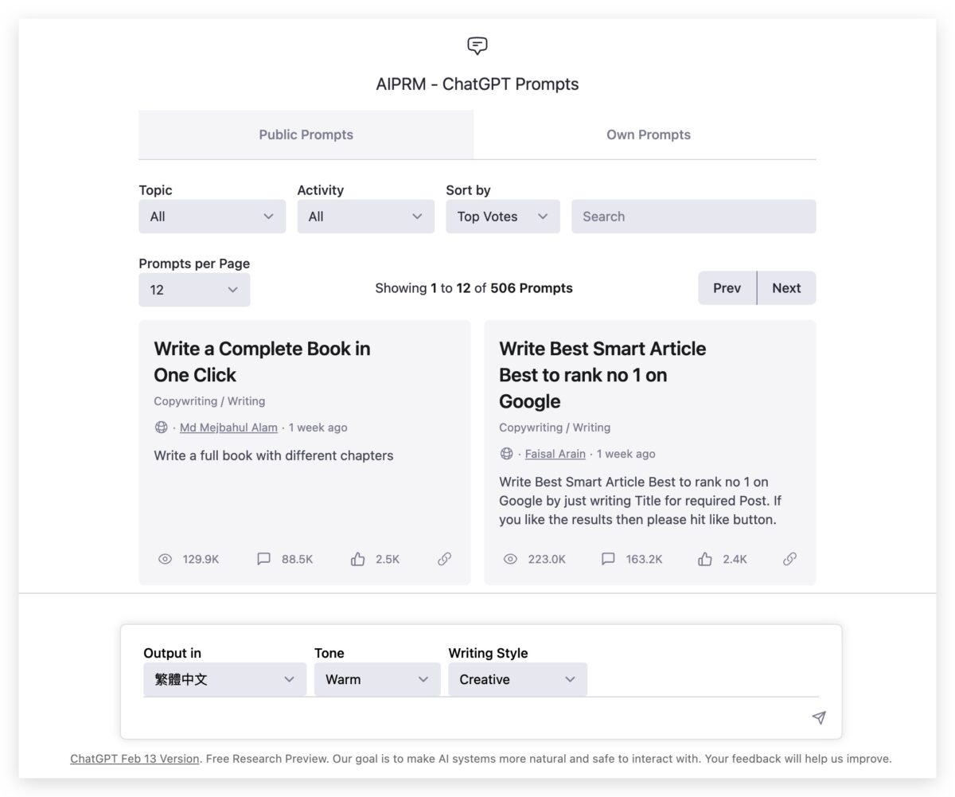Click the 'AIPRM - ChatGPT Prompts' heading
This screenshot has height=797, width=955.
477,84
